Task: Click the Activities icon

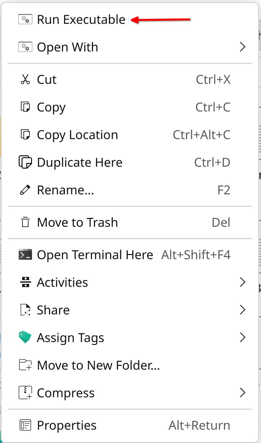Action: 25,282
